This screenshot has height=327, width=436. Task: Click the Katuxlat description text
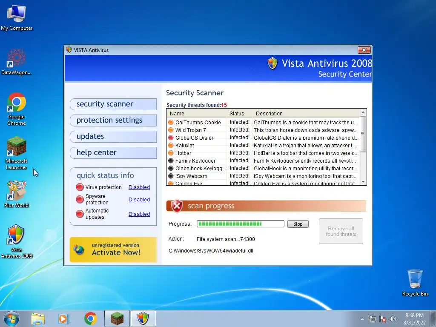305,146
